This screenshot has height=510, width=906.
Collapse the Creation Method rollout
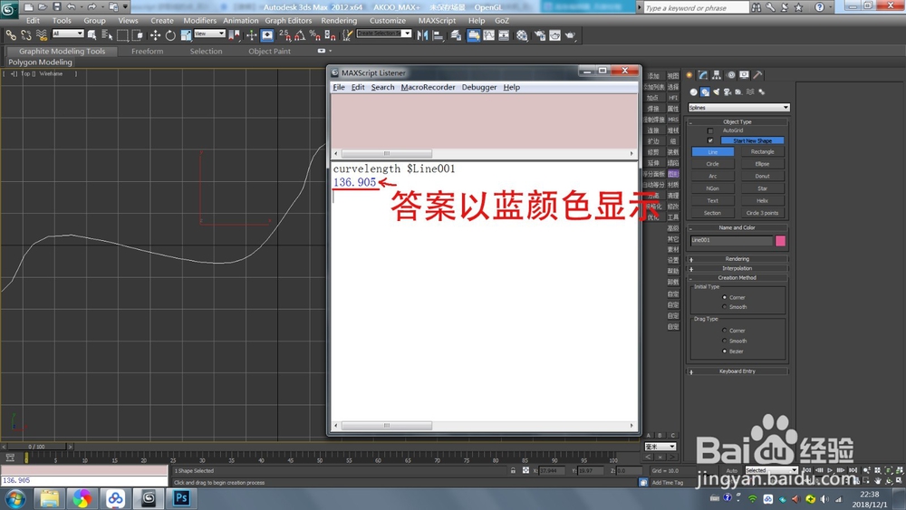[x=737, y=278]
